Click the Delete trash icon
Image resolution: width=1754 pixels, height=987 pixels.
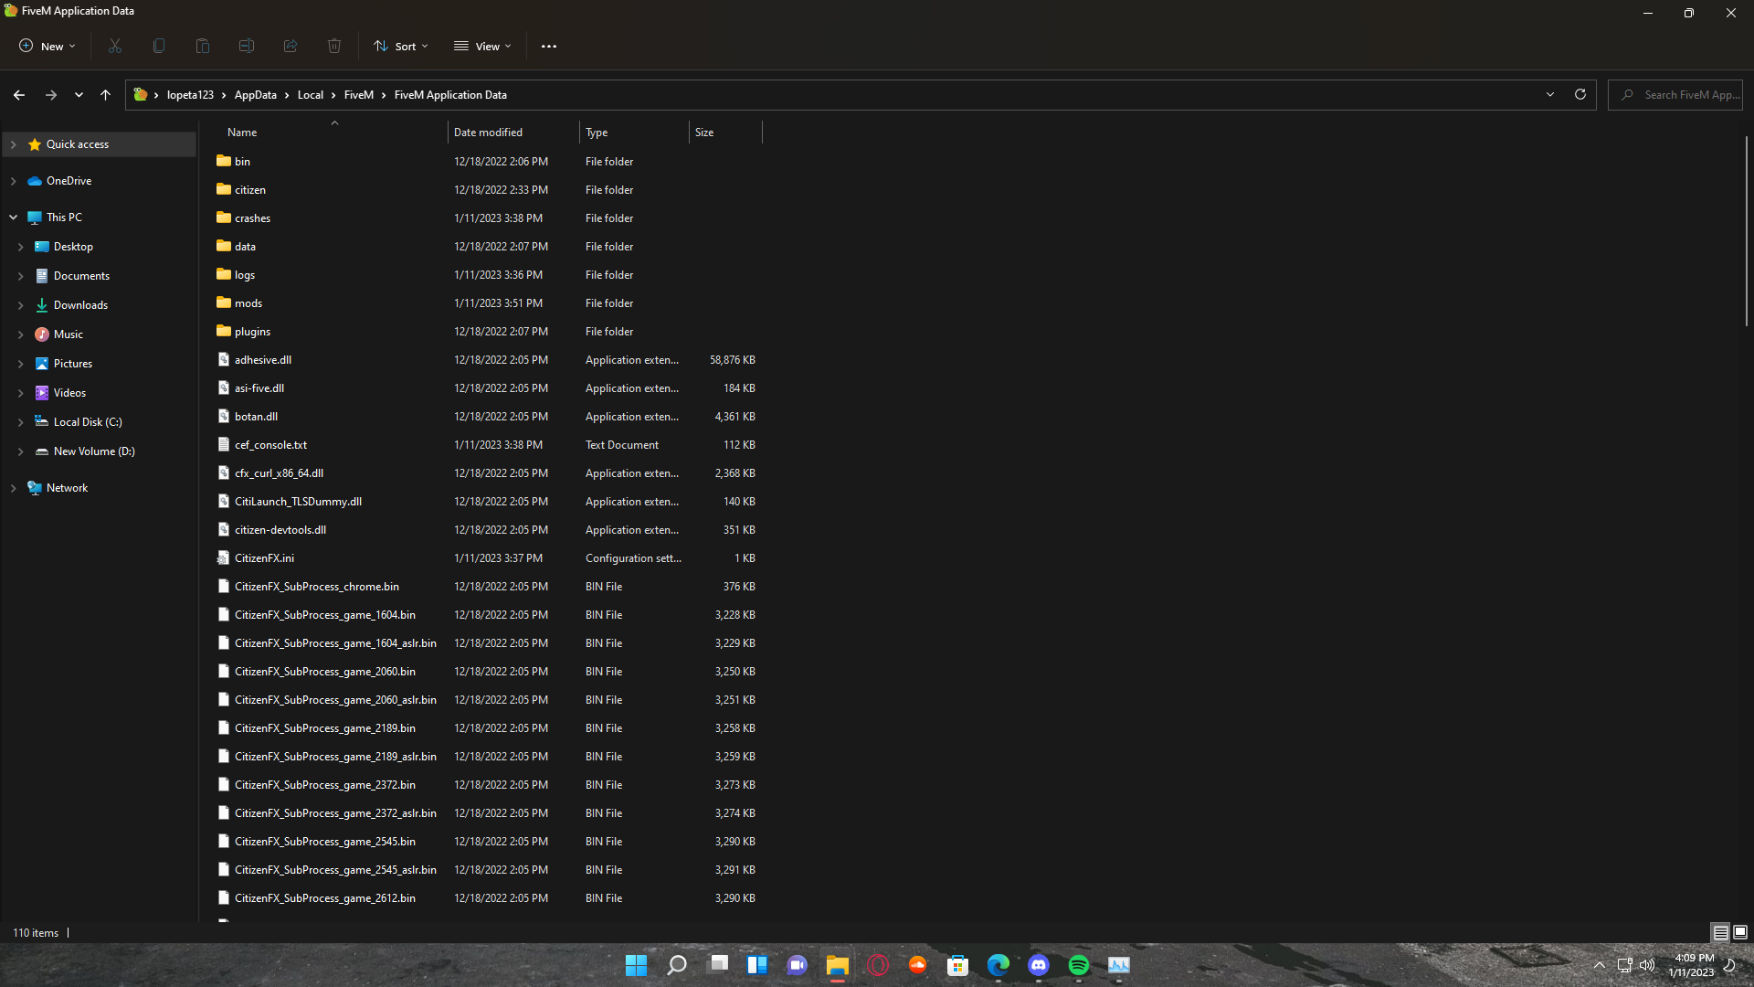(334, 46)
